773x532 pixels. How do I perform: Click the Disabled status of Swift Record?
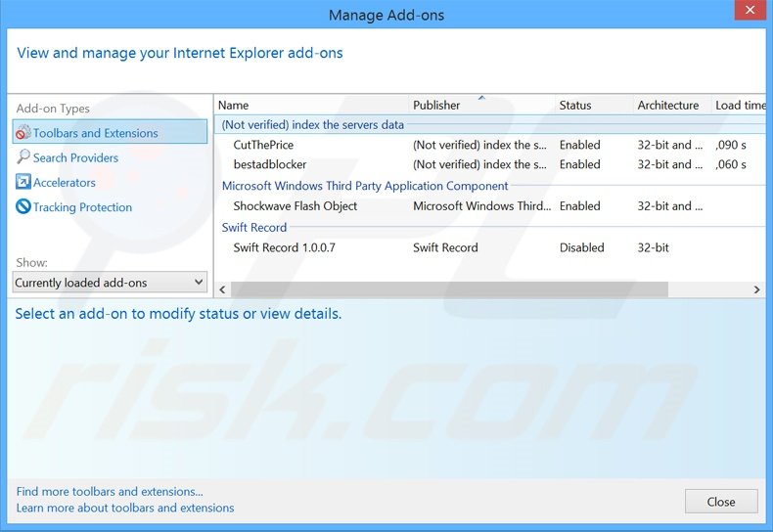coord(582,247)
